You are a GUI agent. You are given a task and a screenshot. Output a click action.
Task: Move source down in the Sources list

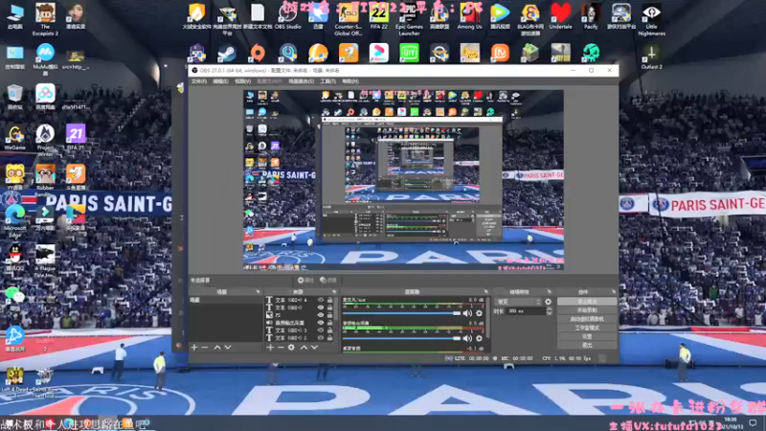[314, 348]
